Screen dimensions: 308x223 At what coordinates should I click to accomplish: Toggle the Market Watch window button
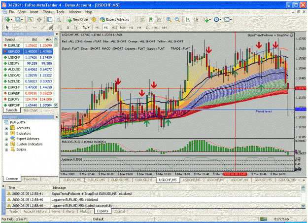click(x=31, y=19)
